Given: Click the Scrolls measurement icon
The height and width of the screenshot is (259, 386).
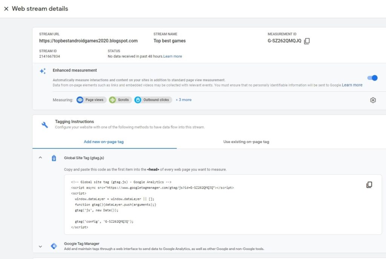Looking at the screenshot, I should [112, 100].
